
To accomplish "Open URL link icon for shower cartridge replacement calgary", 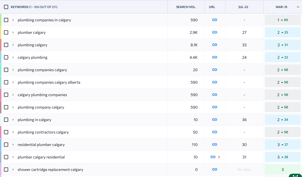I will click(x=215, y=170).
